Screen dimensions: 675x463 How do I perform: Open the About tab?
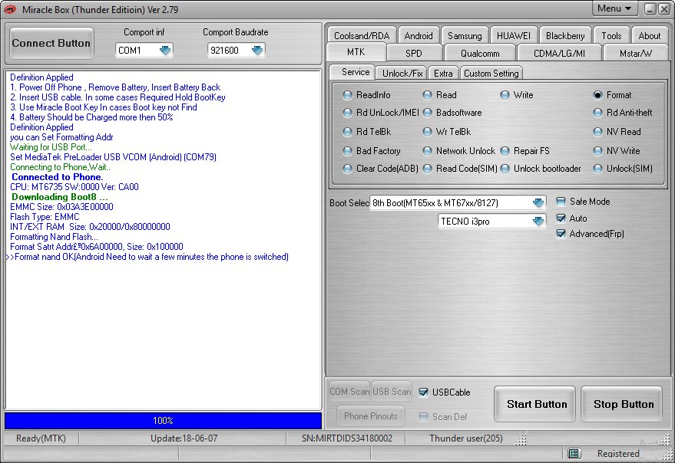[x=650, y=36]
